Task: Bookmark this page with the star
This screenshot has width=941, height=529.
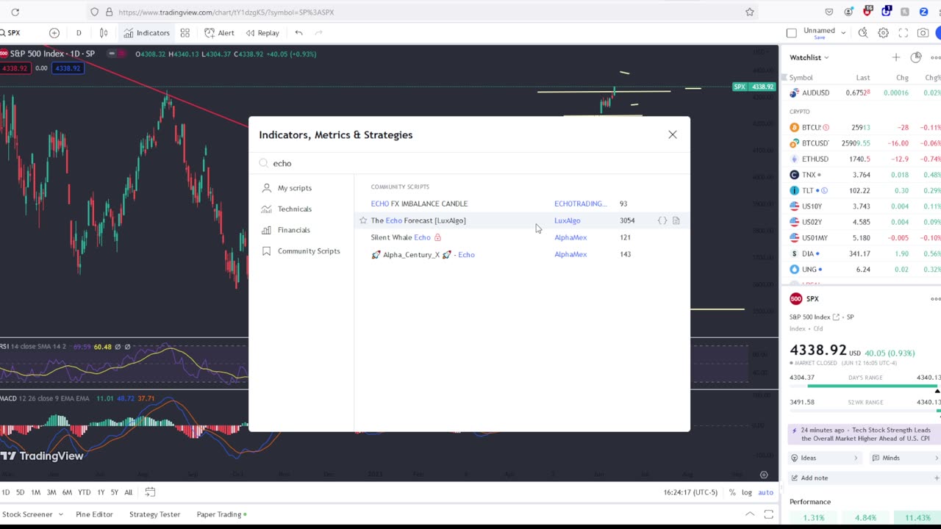Action: [750, 12]
